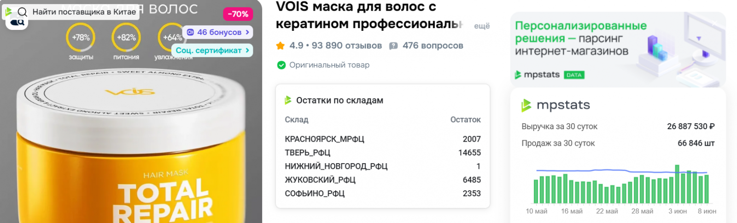Open the similar-items search icon under mpstats logo

(x=18, y=23)
